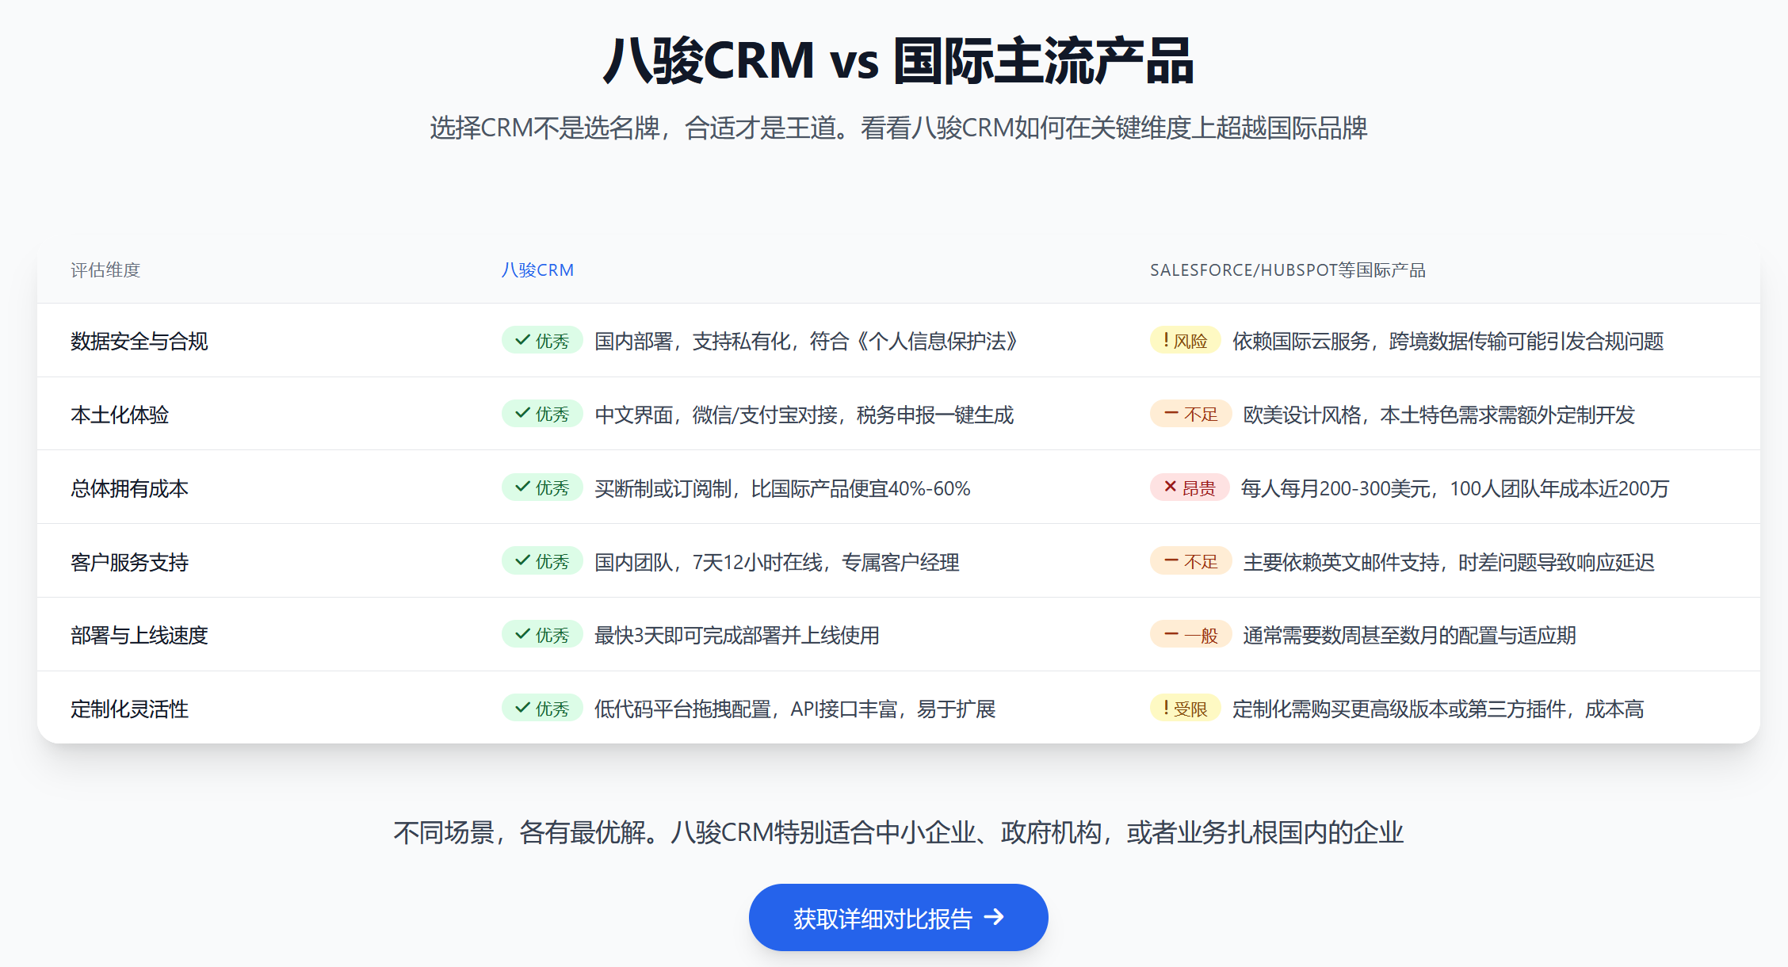The image size is (1788, 967).
Task: Click the 优秀 badge in 客户服务支持 row
Action: [542, 560]
